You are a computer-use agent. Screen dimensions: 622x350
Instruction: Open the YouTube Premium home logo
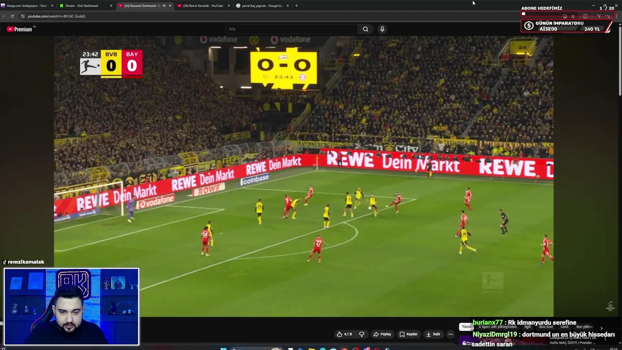point(19,29)
